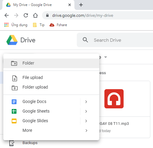Expand the Google Sheets submenu arrow
The image size is (153, 148).
click(x=86, y=111)
